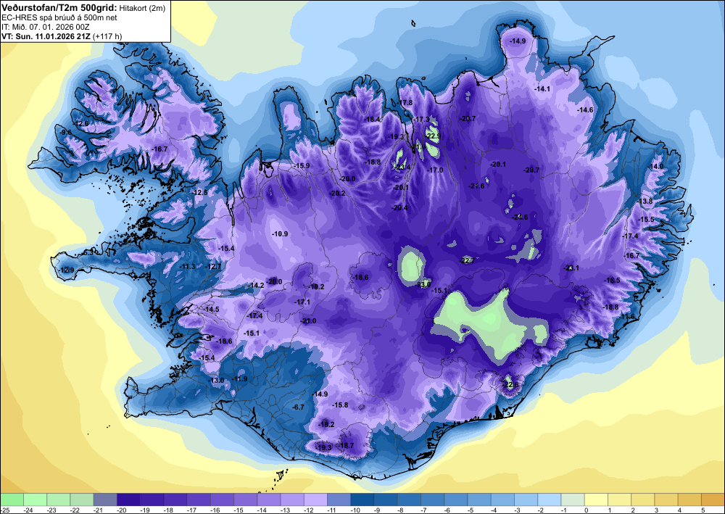The height and width of the screenshot is (514, 725).
Task: Click the -13.8 temperature label
Action: (645, 201)
